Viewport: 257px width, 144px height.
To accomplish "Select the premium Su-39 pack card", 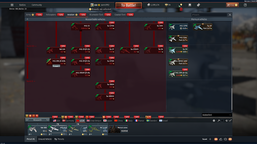I will [x=203, y=27].
